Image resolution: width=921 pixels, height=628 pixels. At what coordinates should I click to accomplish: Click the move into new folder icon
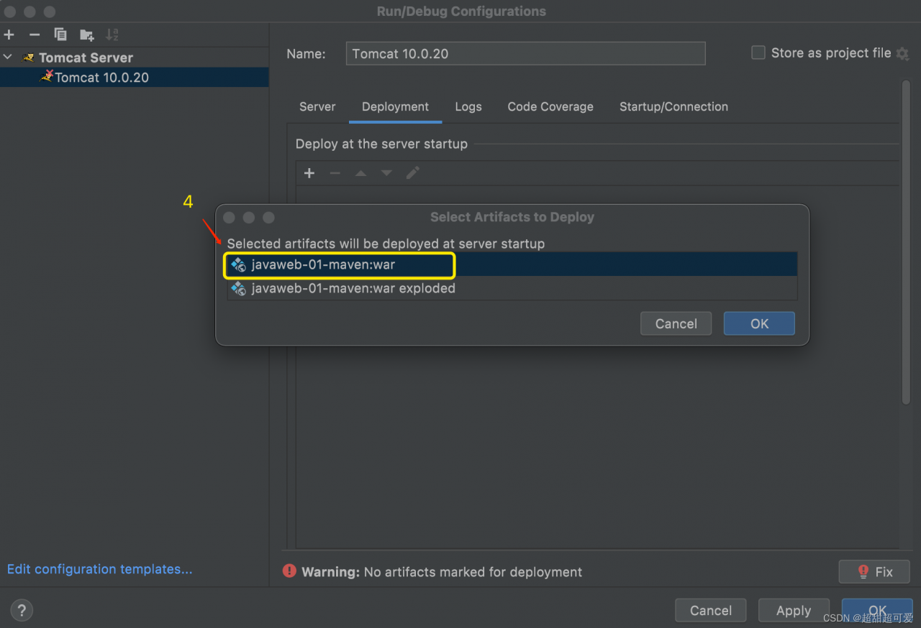[86, 34]
